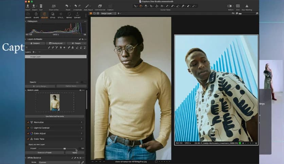Screen dimensions: 284x164
Task: Open the Before view mode dropdown arrow
Action: click(x=233, y=6)
